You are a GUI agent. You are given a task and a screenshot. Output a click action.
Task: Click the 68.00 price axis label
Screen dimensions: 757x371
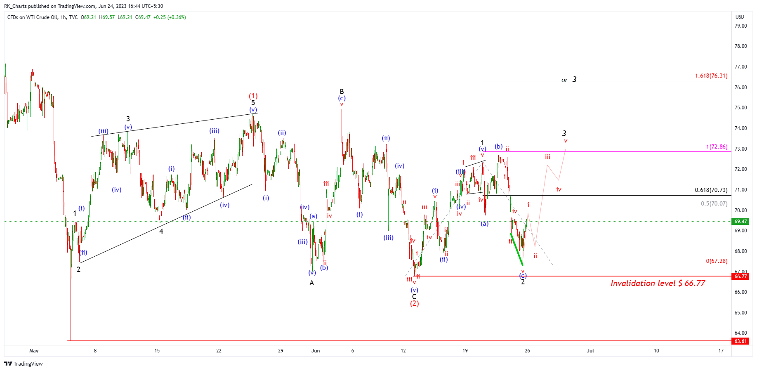(x=740, y=251)
